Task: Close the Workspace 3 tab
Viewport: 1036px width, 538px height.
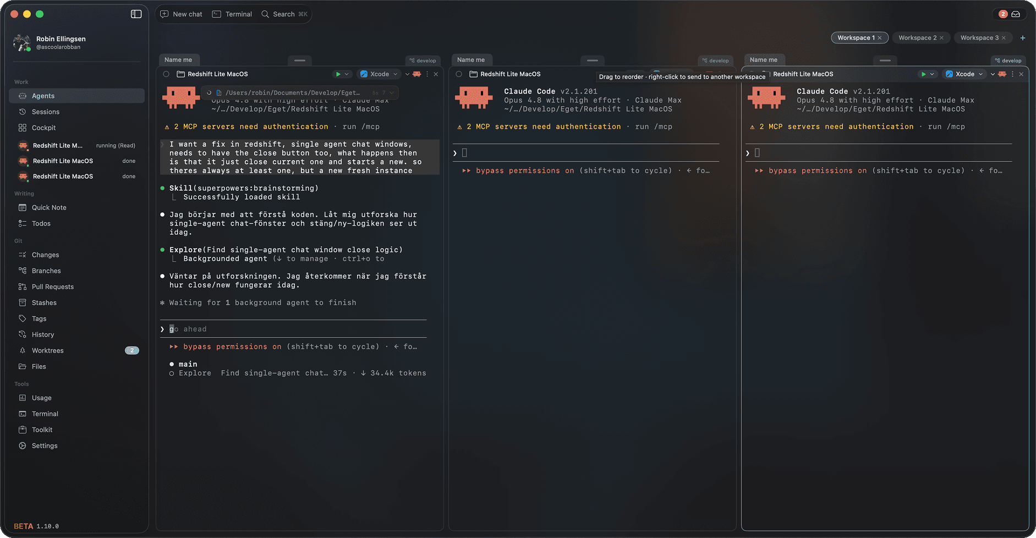Action: (x=1004, y=38)
